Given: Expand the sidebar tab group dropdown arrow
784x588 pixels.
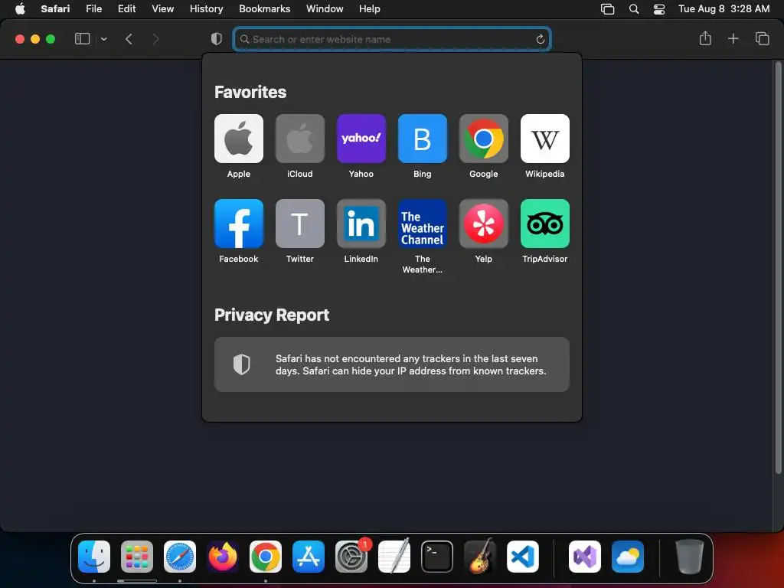Looking at the screenshot, I should click(x=104, y=39).
